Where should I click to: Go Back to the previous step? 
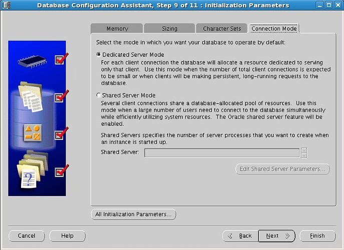click(240, 236)
